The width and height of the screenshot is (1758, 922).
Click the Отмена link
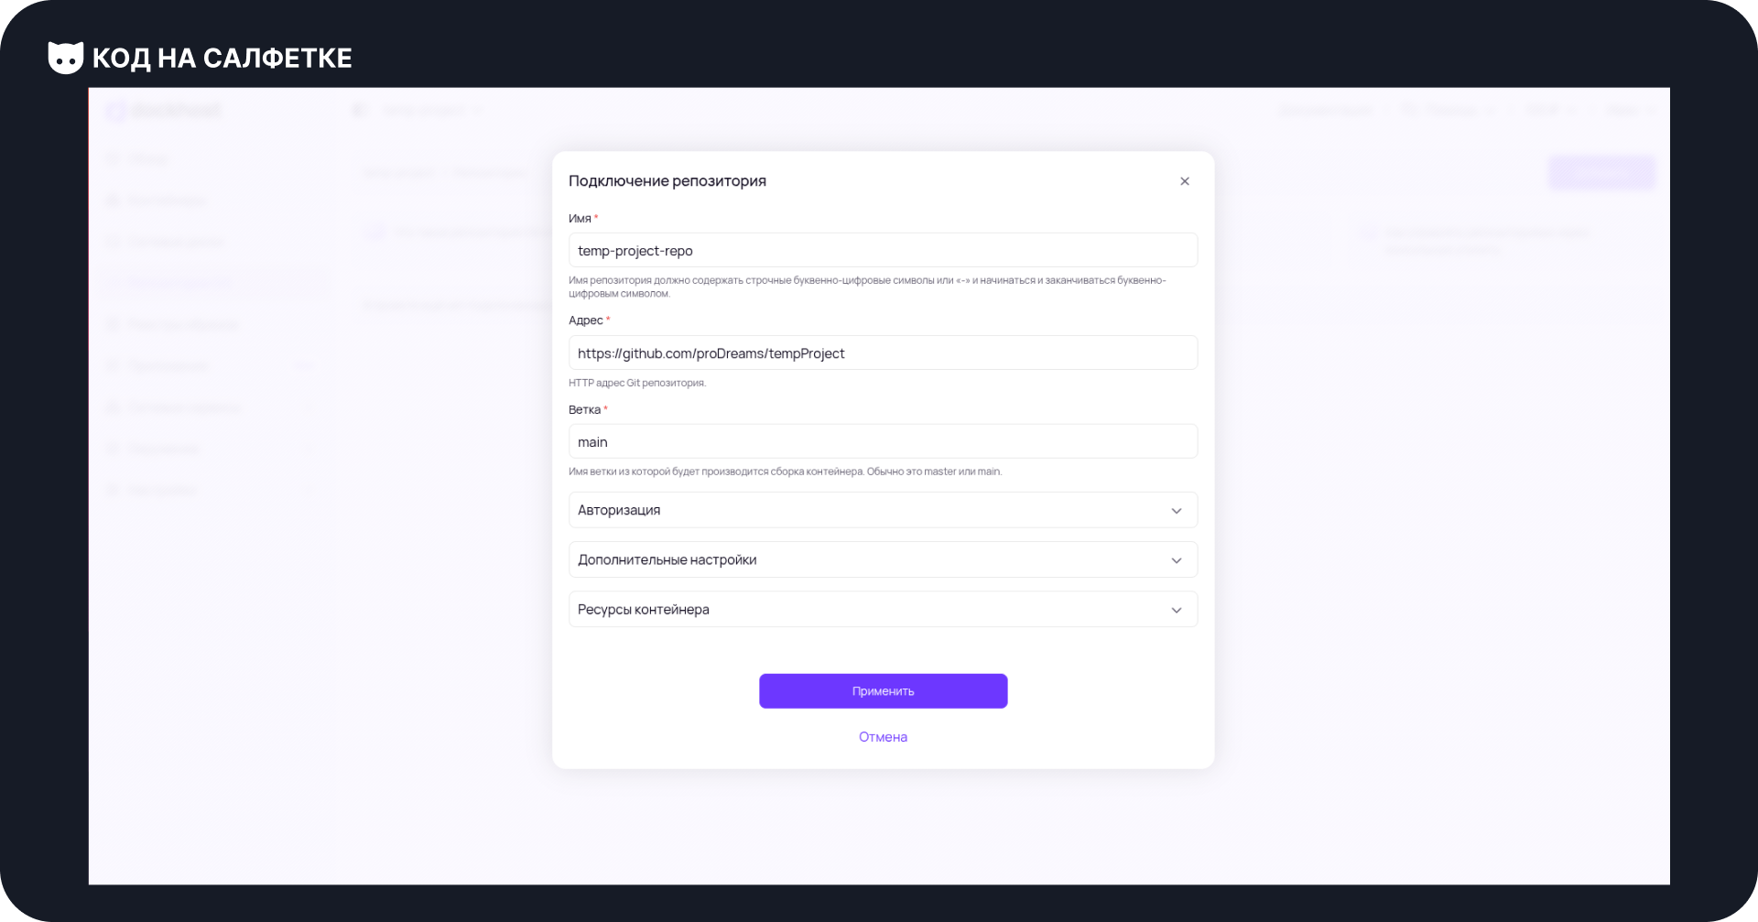883,737
